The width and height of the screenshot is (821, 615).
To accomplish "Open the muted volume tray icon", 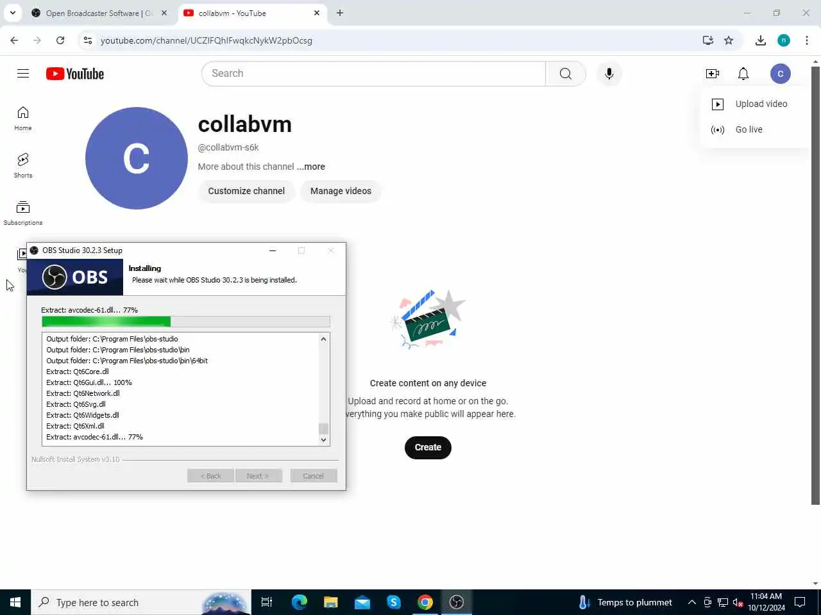I will coord(738,602).
